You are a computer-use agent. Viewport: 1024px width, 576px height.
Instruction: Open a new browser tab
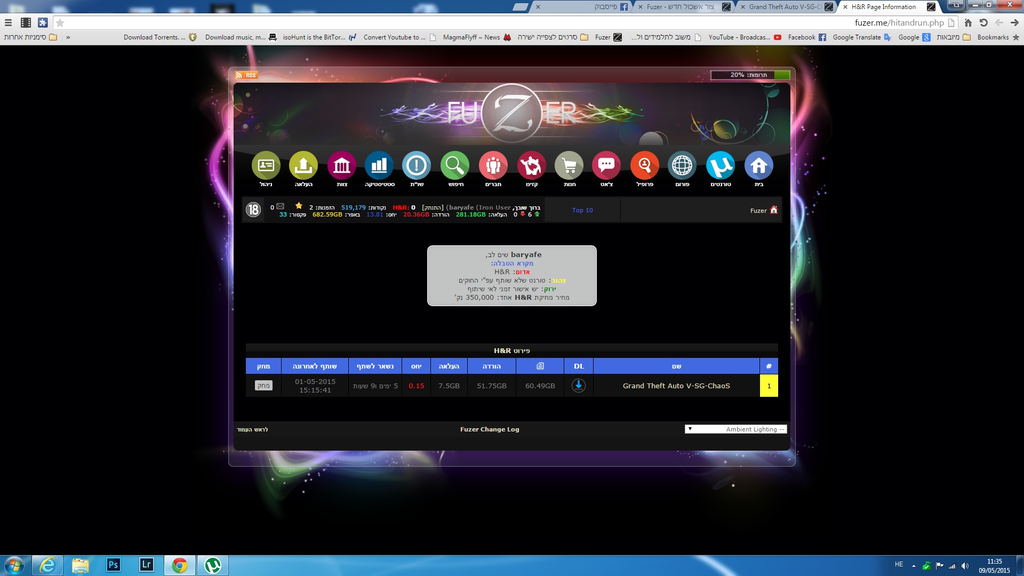coord(520,7)
